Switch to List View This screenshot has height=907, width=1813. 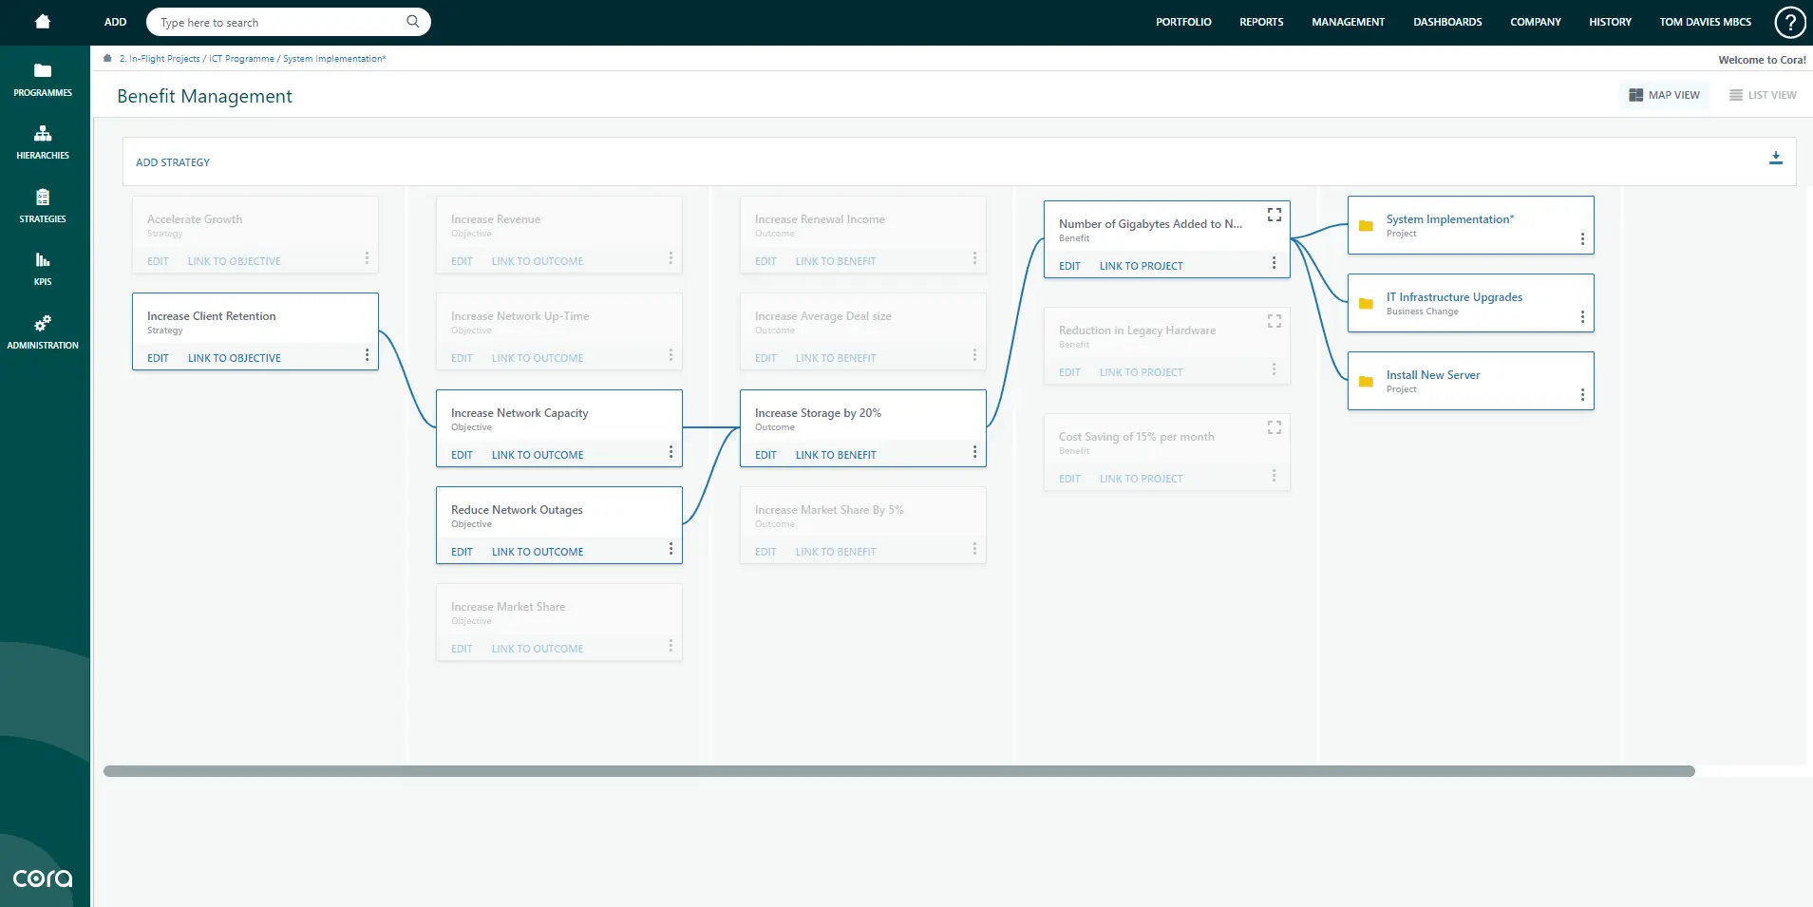point(1763,95)
